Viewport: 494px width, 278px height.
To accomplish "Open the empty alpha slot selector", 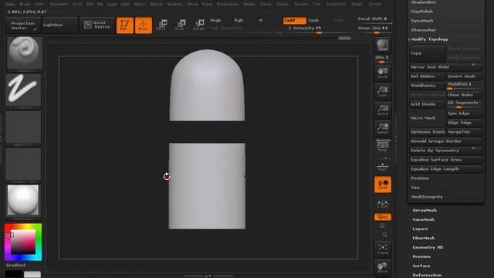I will pyautogui.click(x=24, y=128).
